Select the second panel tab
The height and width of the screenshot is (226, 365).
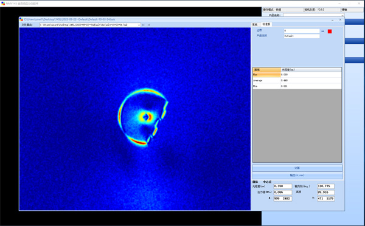tap(266, 24)
